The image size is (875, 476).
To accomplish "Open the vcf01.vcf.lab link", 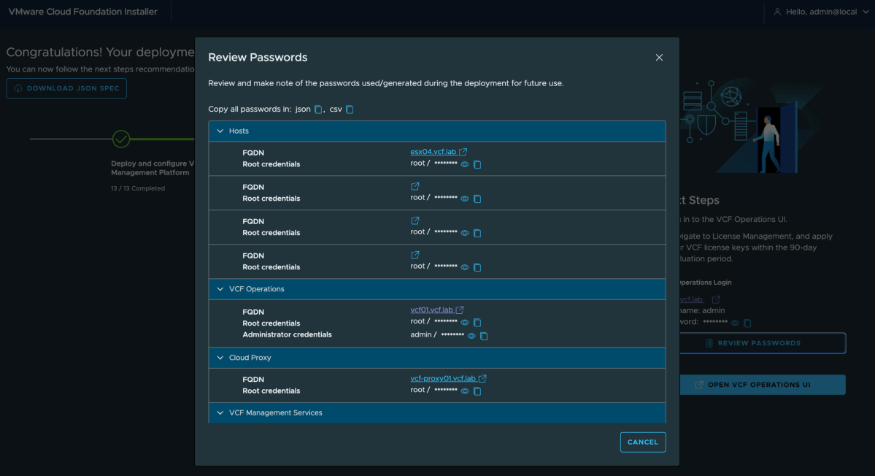I will tap(431, 310).
